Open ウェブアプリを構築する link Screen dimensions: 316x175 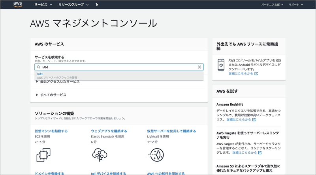[109, 131]
